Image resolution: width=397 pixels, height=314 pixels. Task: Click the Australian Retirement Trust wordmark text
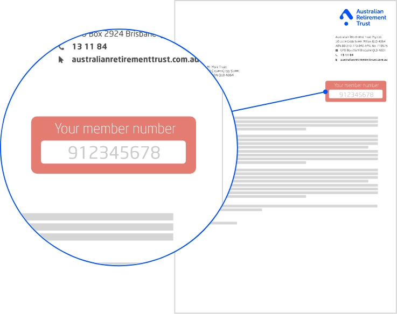pos(371,17)
